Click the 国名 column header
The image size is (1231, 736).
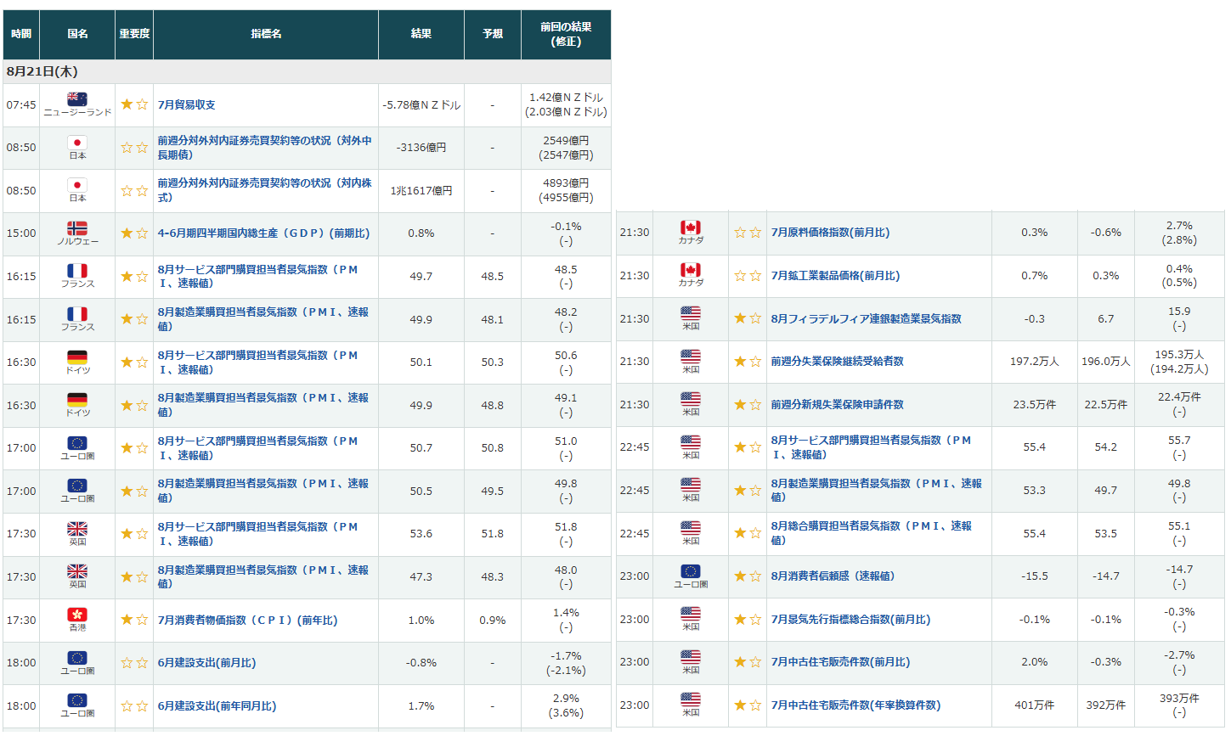coord(77,34)
